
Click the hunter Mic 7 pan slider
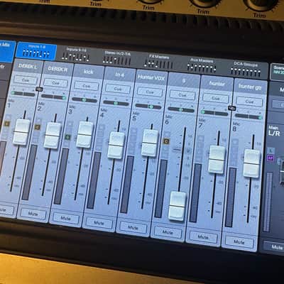click(x=214, y=113)
